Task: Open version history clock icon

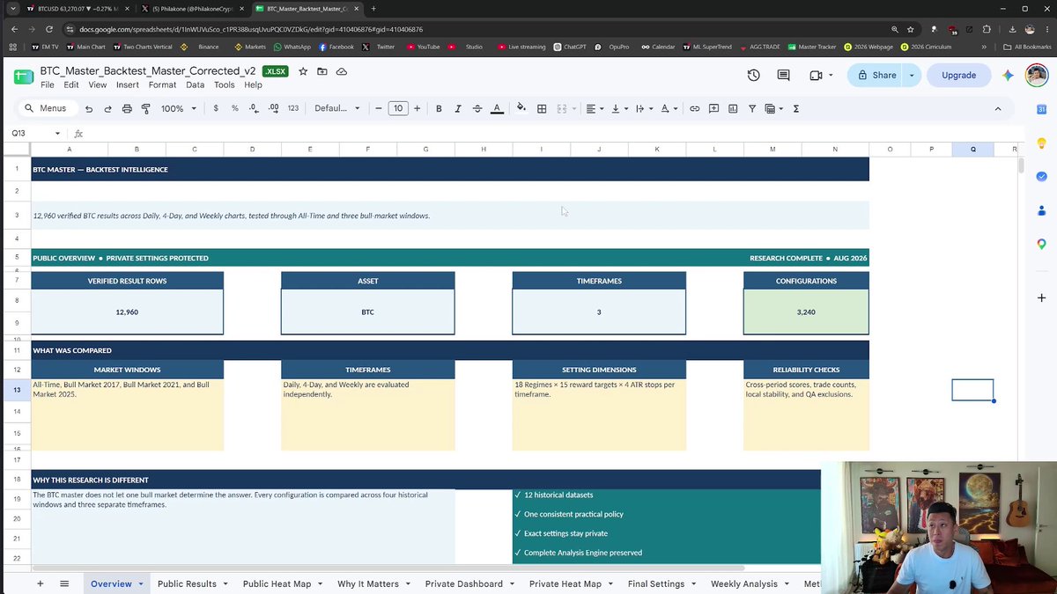Action: [754, 76]
